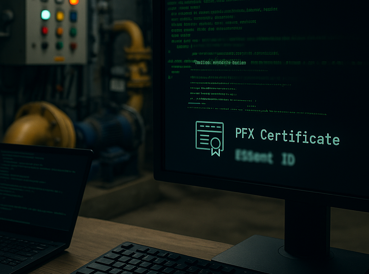369x274 pixels.
Task: Click the blue button on control panel
Action: pyautogui.click(x=74, y=17)
